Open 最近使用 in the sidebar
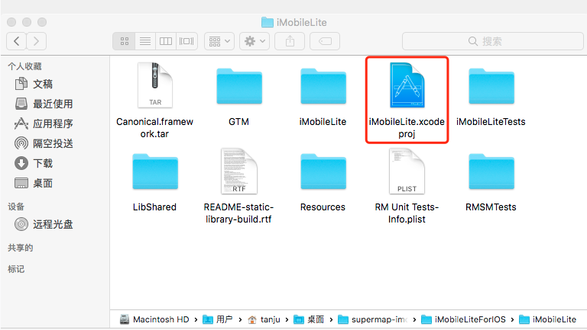Image resolution: width=587 pixels, height=330 pixels. coord(44,104)
